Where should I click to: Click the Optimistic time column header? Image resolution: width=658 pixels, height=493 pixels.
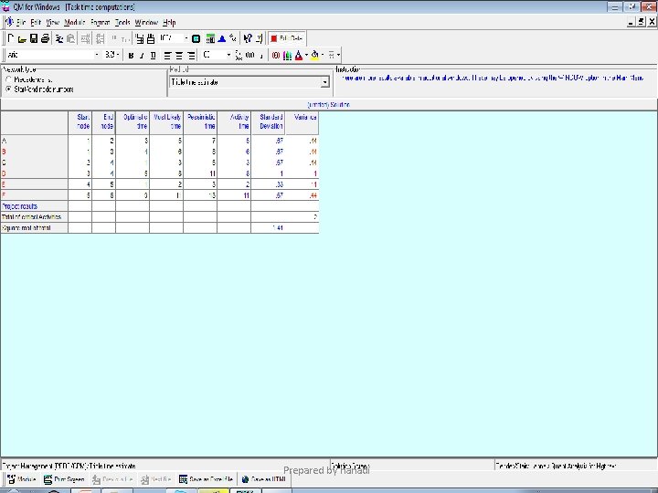[x=133, y=122]
